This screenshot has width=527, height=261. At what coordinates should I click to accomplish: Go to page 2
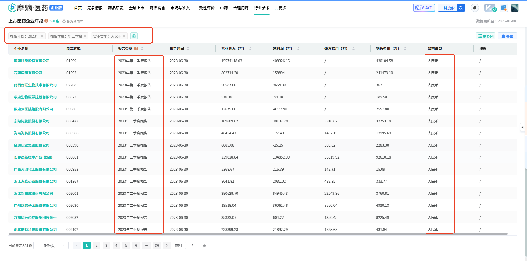click(x=97, y=245)
